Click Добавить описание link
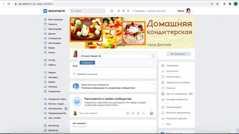The width and height of the screenshot is (239, 134). pyautogui.click(x=87, y=74)
